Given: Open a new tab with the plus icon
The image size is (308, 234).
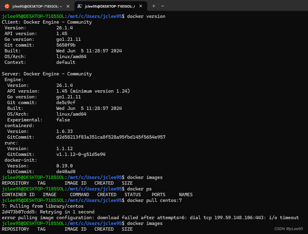Looking at the screenshot, I should (x=153, y=6).
